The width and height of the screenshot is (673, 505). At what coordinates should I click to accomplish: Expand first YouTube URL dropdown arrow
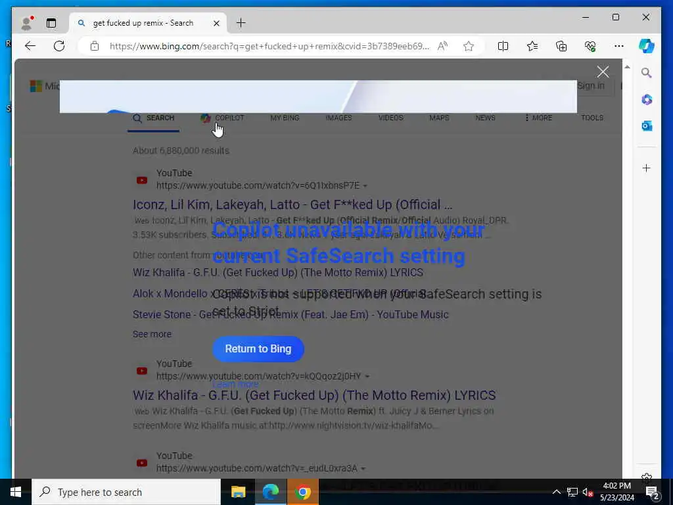(x=365, y=186)
